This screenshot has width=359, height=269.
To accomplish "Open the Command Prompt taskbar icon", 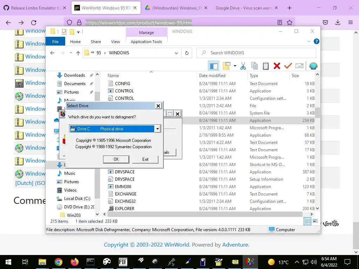I will [91, 262].
